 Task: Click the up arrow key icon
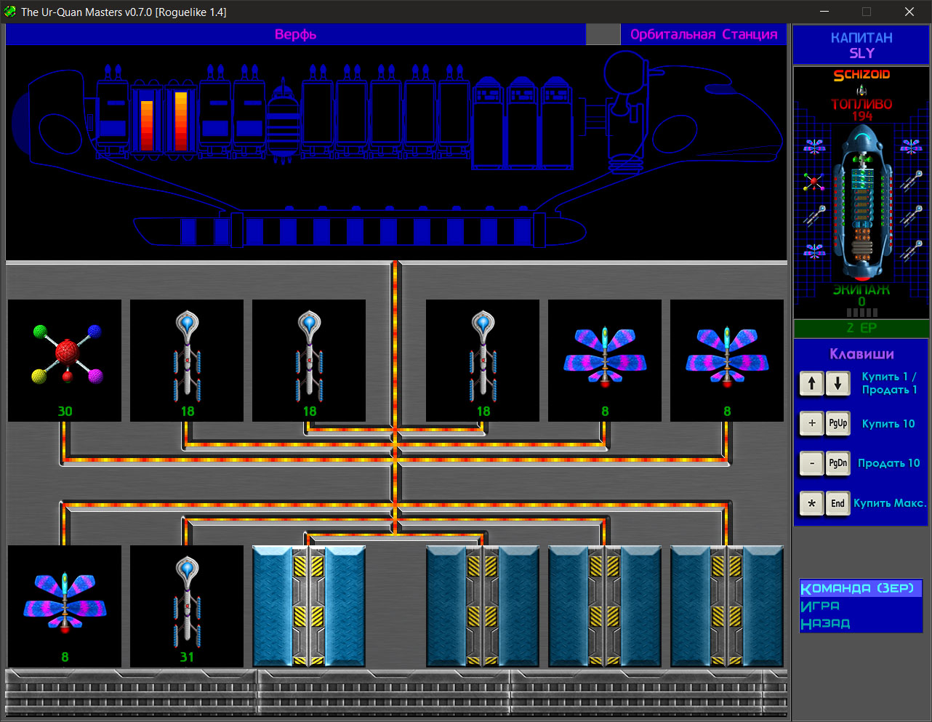click(x=811, y=383)
